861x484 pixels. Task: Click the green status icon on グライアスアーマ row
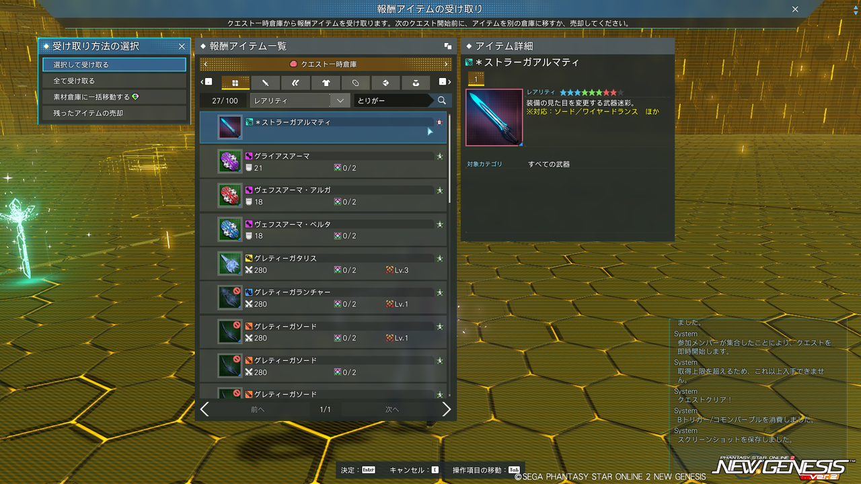pyautogui.click(x=439, y=156)
